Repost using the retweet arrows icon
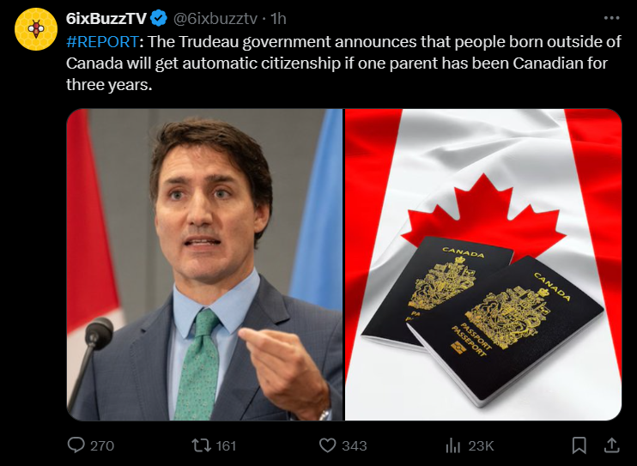Image resolution: width=637 pixels, height=466 pixels. point(199,445)
